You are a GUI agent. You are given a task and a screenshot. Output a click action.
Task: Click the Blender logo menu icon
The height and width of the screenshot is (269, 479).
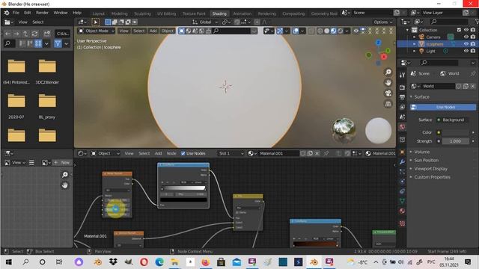(x=7, y=13)
